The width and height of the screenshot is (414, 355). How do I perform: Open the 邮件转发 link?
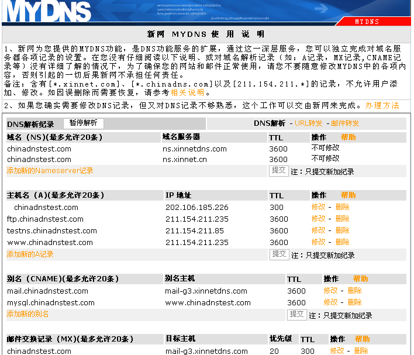point(345,123)
